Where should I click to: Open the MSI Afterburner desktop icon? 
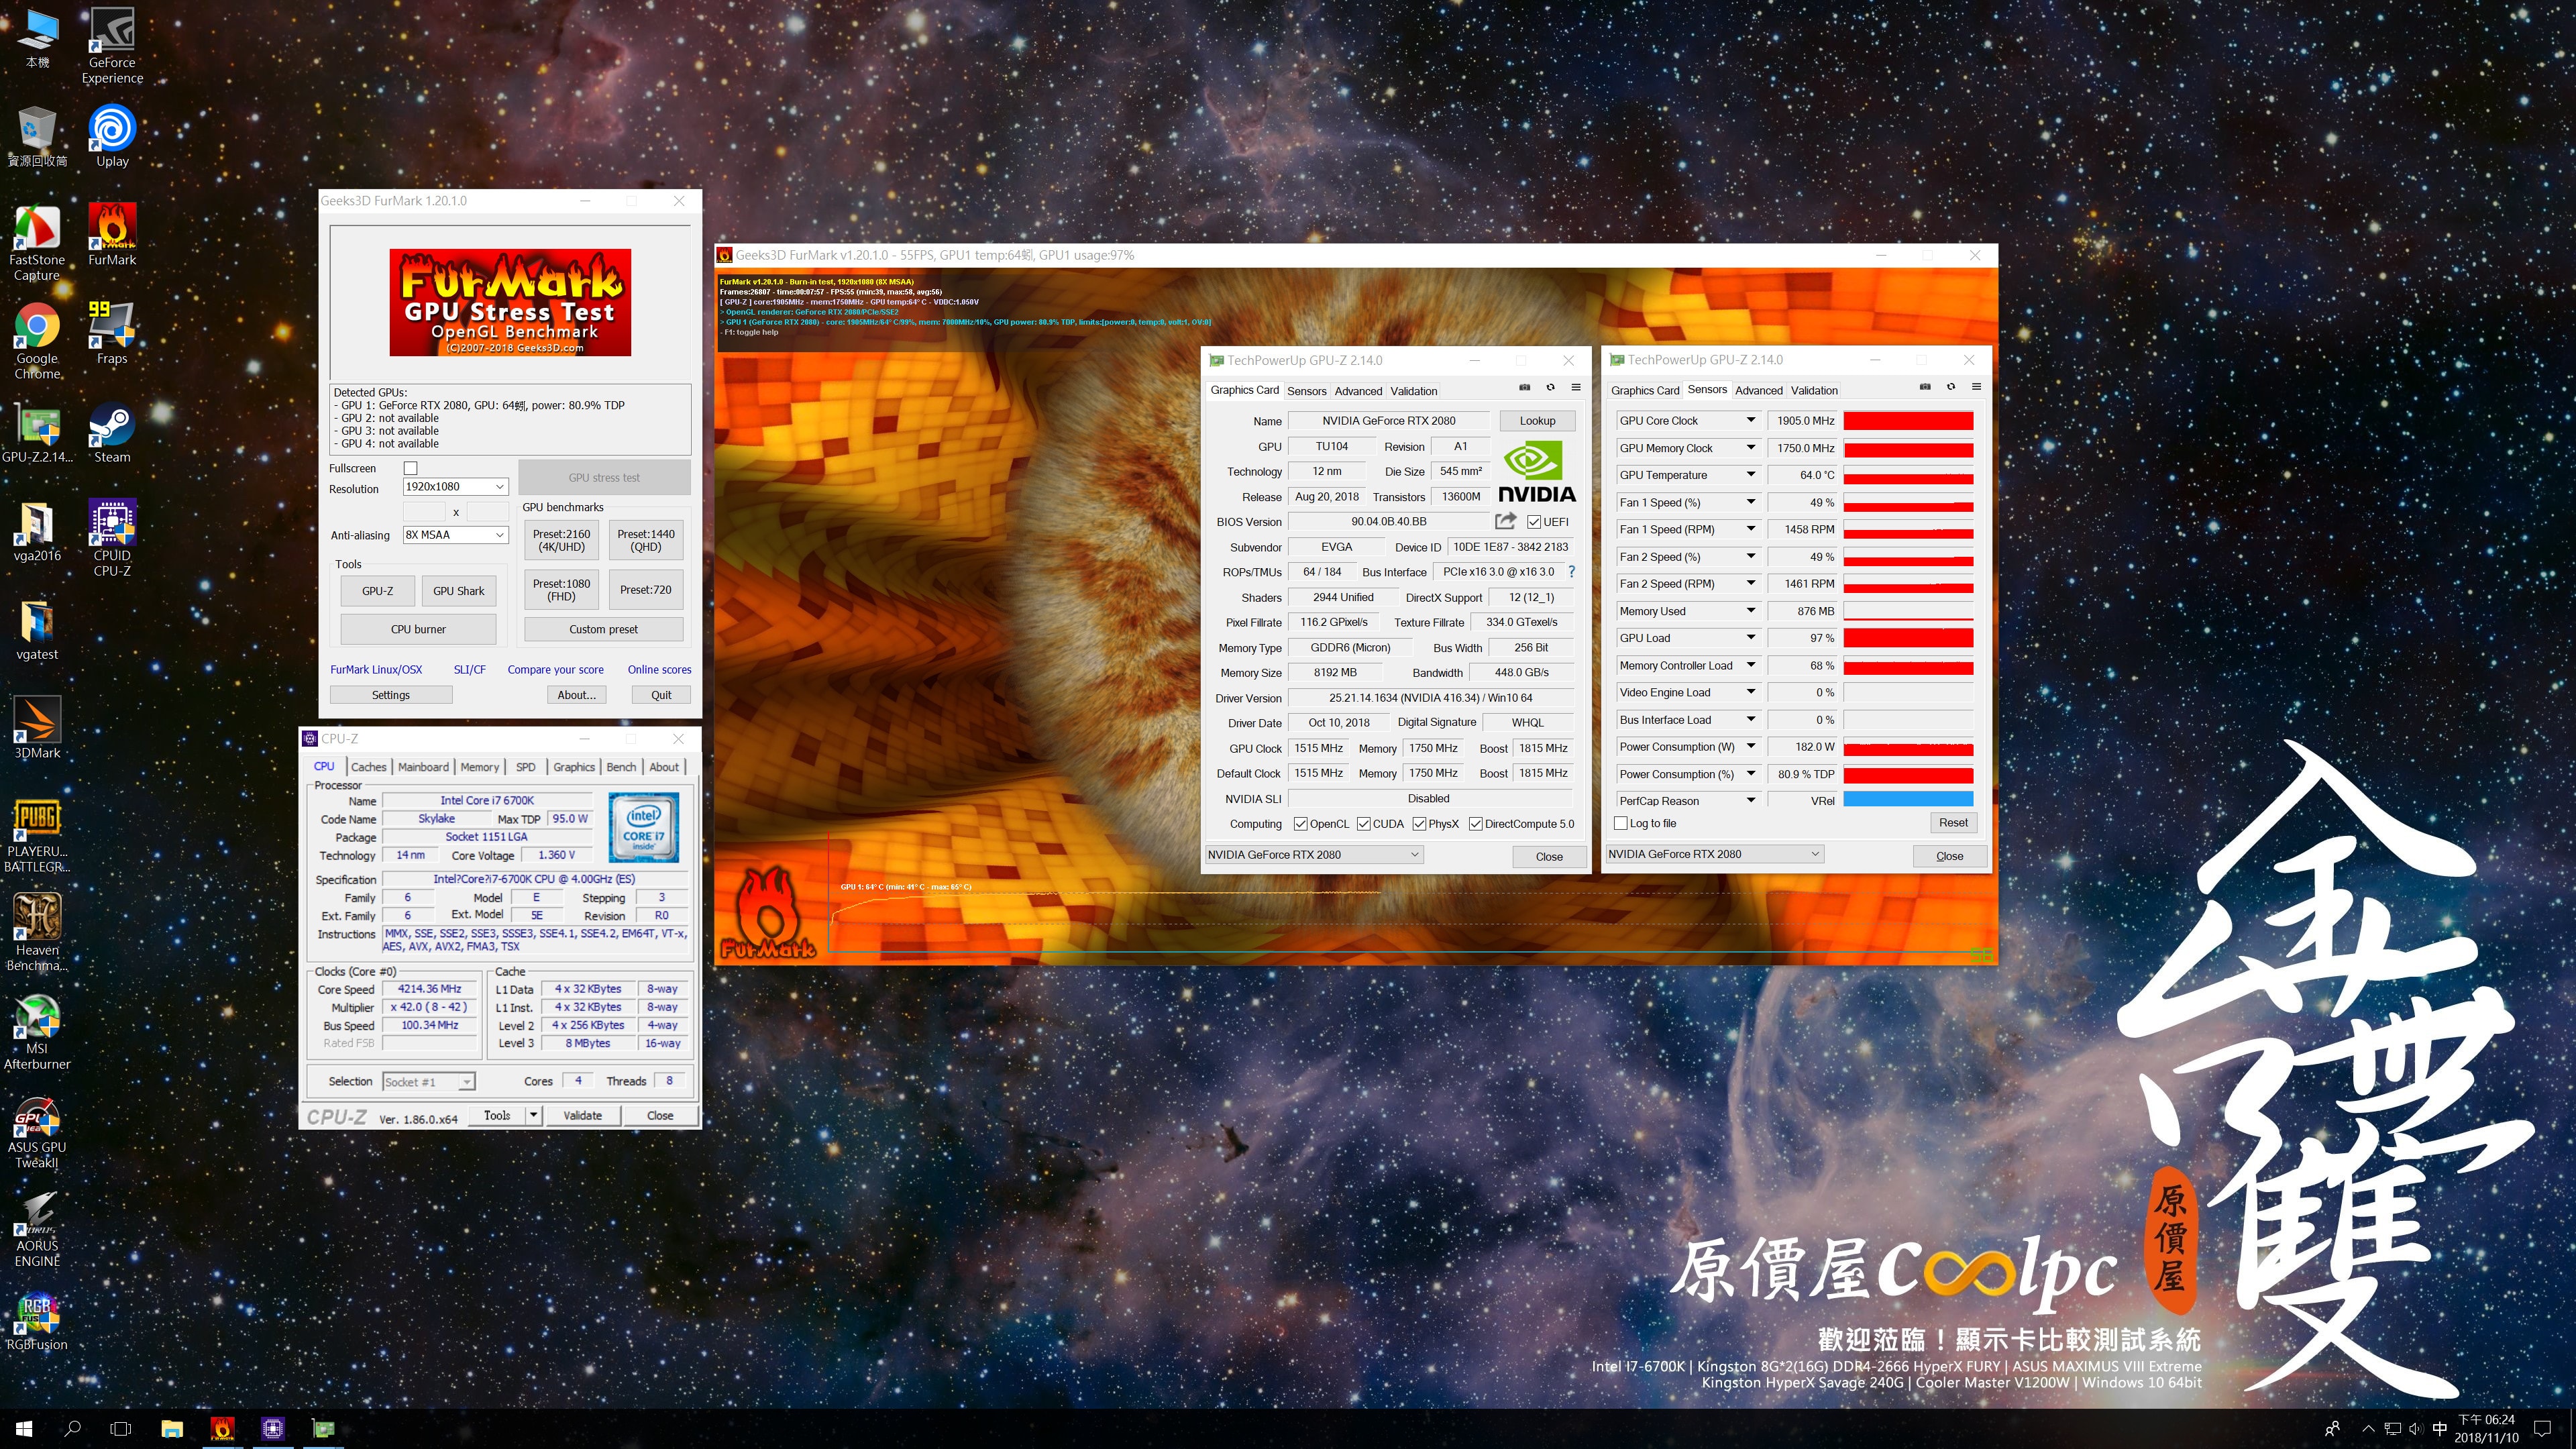tap(37, 1031)
